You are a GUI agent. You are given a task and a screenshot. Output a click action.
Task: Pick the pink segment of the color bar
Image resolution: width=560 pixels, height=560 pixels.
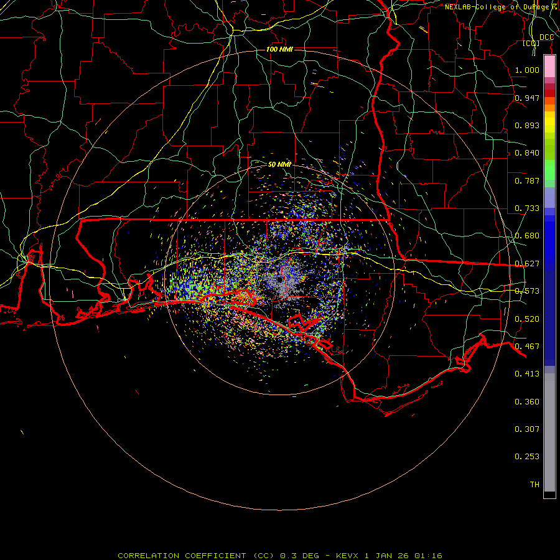(x=549, y=67)
